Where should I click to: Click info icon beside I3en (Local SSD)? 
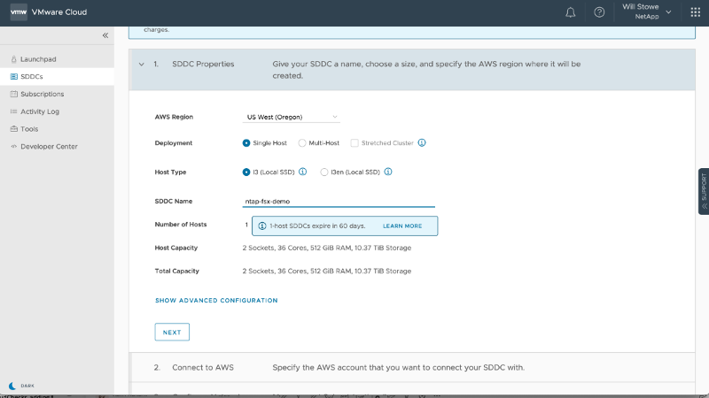(x=388, y=172)
